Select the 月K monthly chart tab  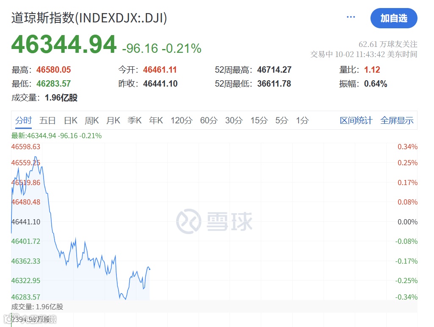click(113, 120)
